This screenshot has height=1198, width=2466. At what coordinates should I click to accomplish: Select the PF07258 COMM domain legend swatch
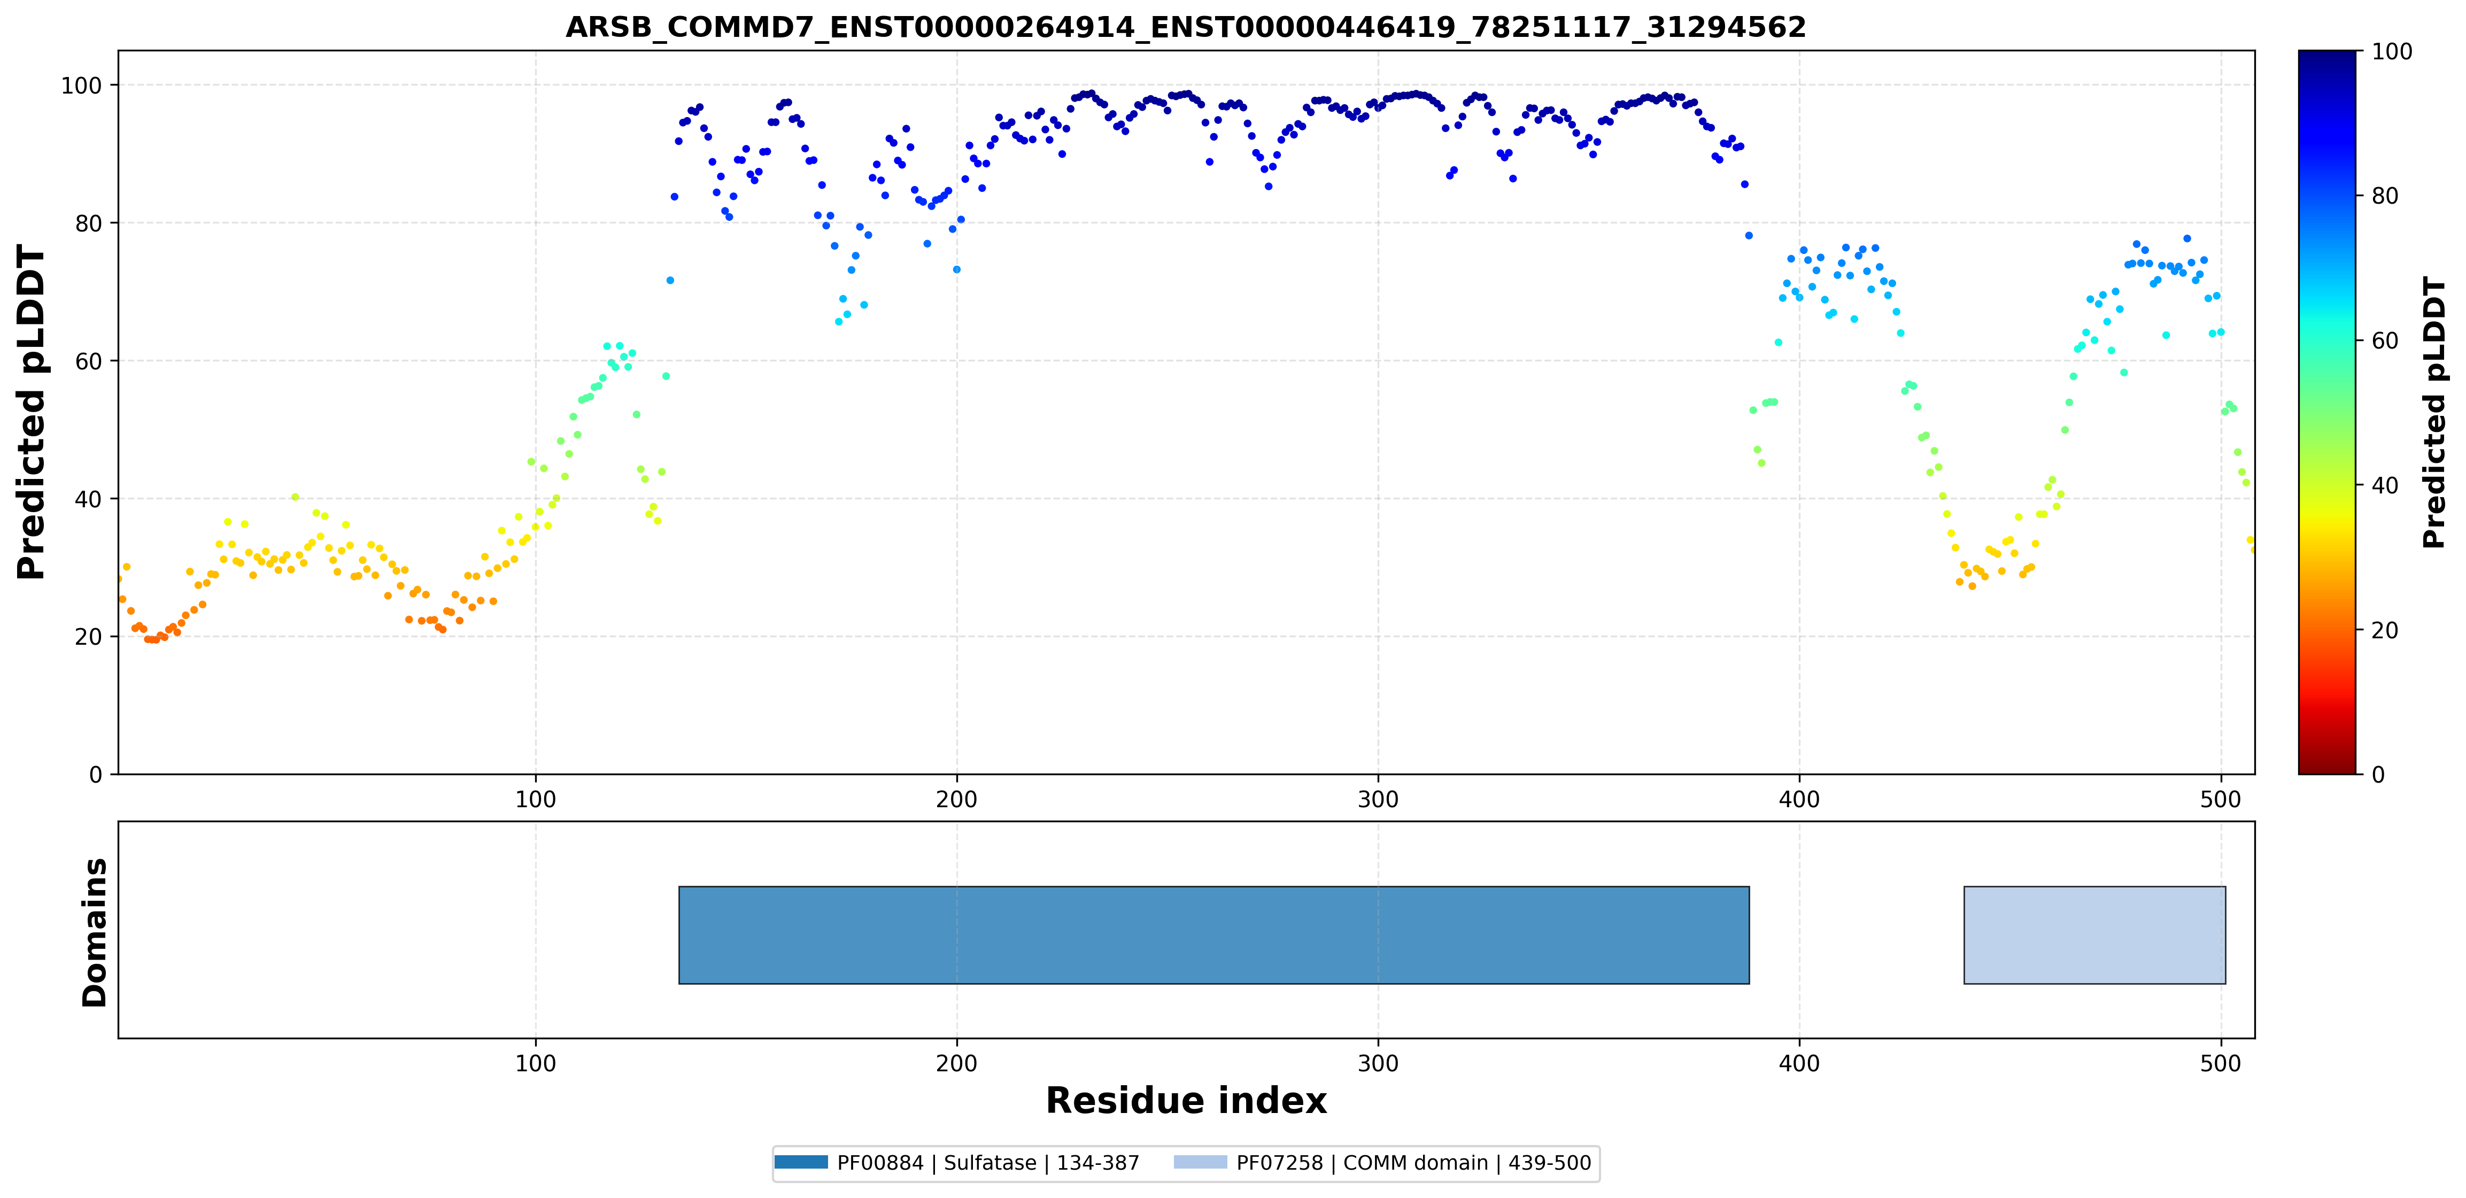[1201, 1163]
